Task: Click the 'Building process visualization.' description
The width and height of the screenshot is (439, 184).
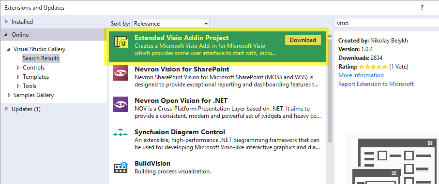Action: [173, 171]
